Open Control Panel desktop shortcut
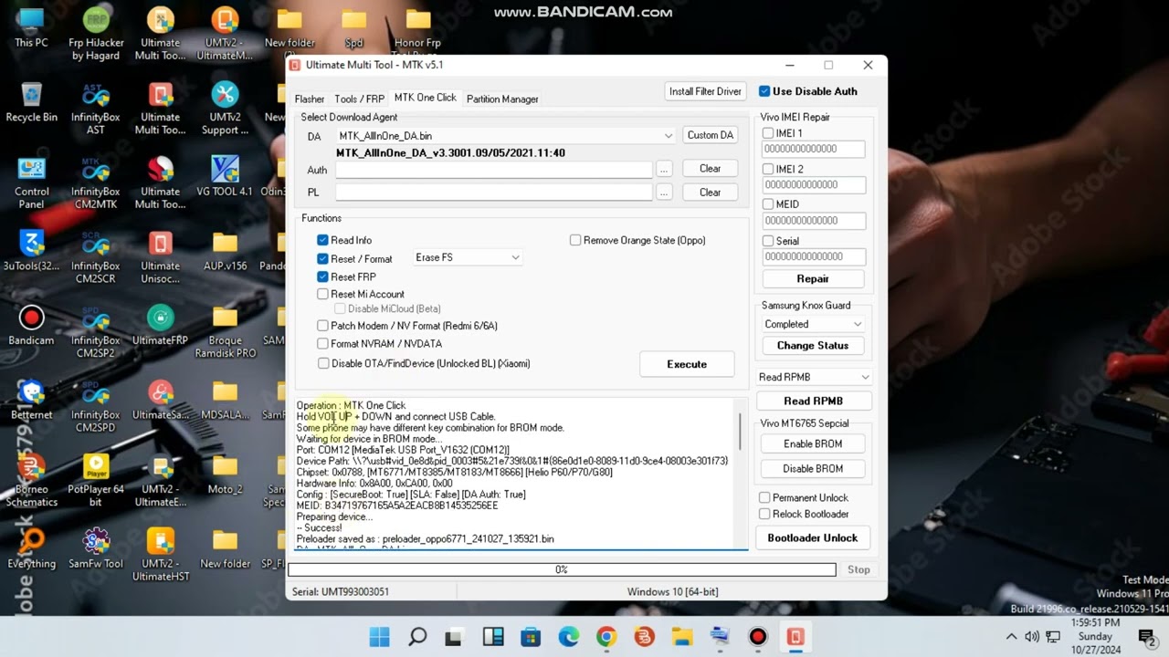 point(31,182)
